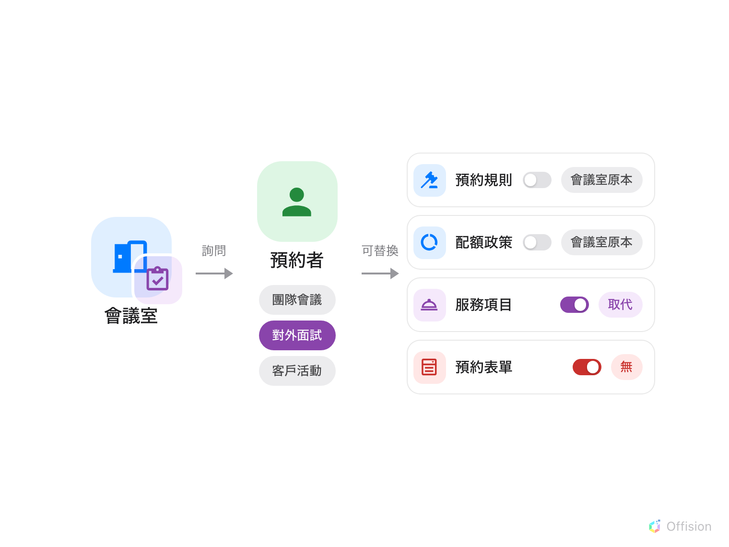The image size is (729, 547).
Task: Click the purple clipboard checkmark icon
Action: (157, 279)
